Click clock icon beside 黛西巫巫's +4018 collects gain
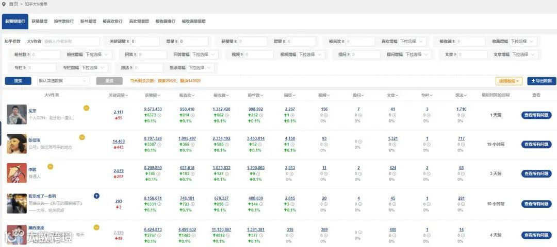 click(x=229, y=235)
